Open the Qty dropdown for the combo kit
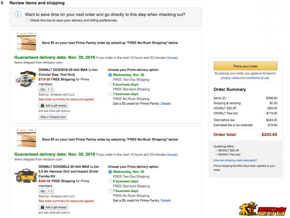Image resolution: width=290 pixels, height=218 pixels. 47,191
